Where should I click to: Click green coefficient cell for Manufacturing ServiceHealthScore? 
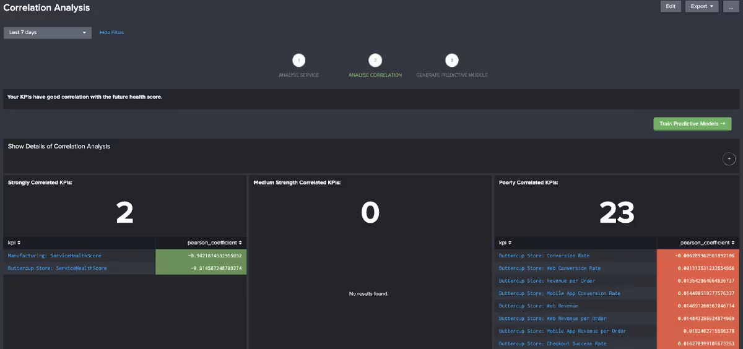click(x=201, y=256)
